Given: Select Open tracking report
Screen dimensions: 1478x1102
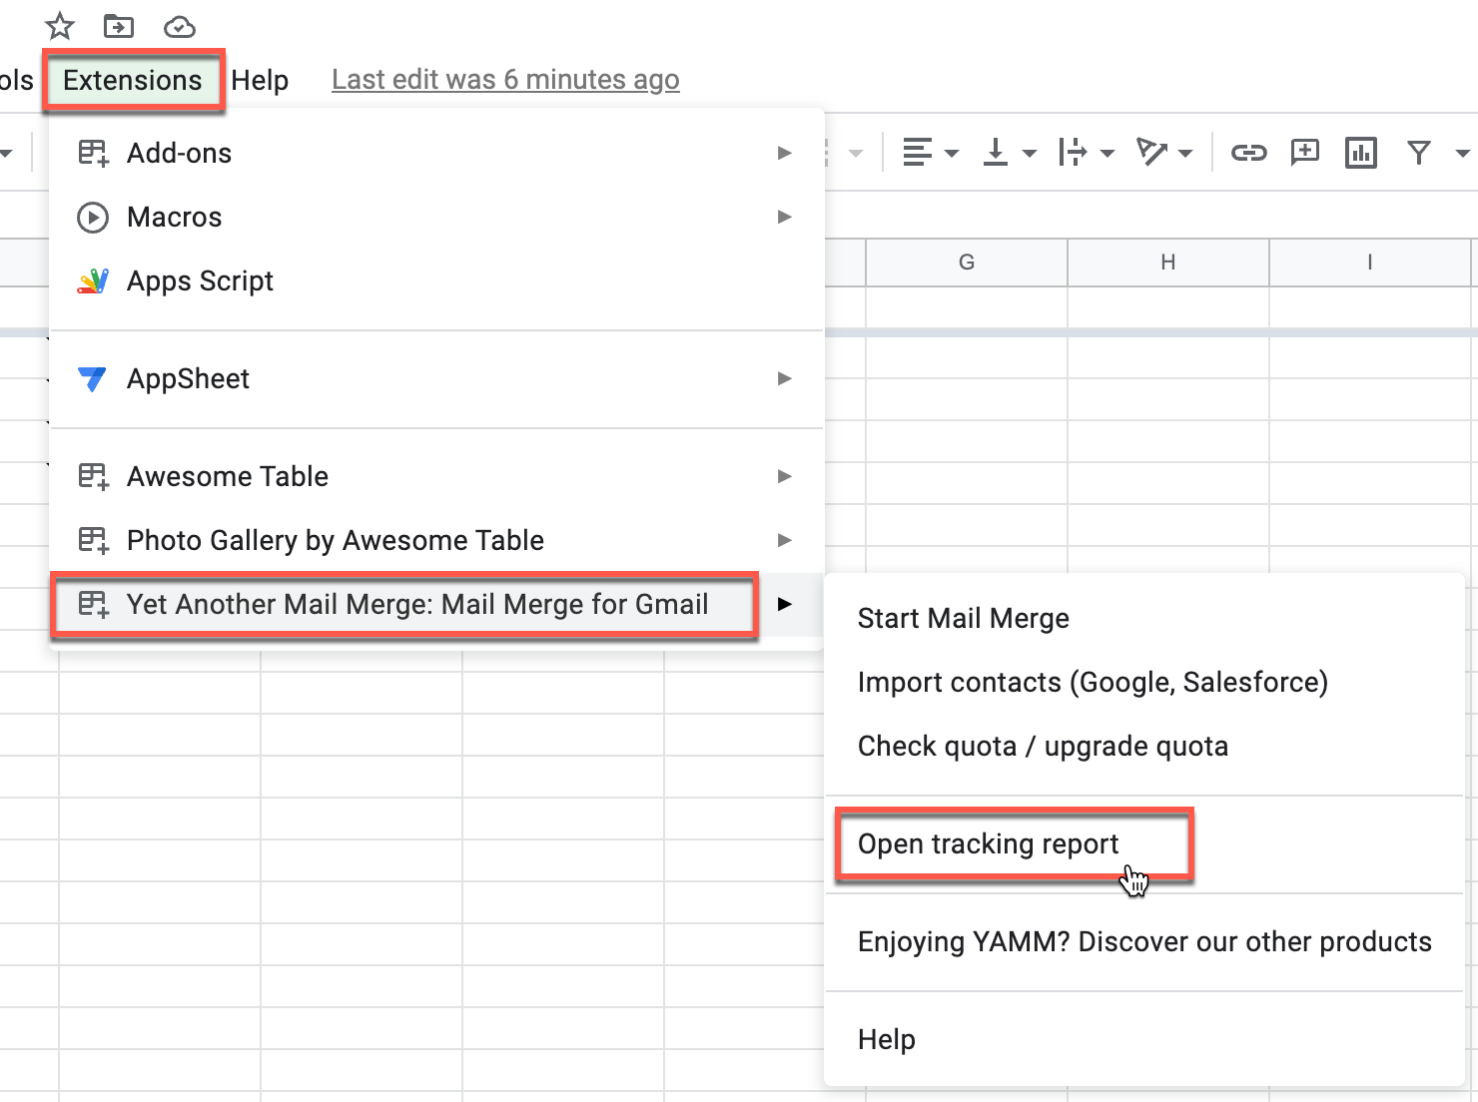Looking at the screenshot, I should [x=989, y=843].
